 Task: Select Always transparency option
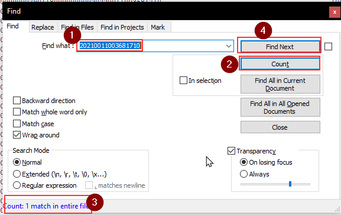(x=244, y=174)
